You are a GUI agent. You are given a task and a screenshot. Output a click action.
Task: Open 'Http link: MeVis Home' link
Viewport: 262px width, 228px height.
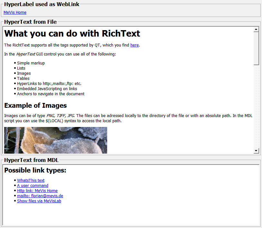click(37, 191)
